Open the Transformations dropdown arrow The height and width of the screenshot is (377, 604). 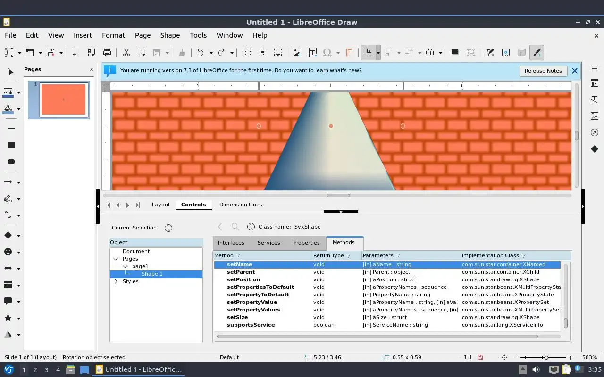coord(378,53)
